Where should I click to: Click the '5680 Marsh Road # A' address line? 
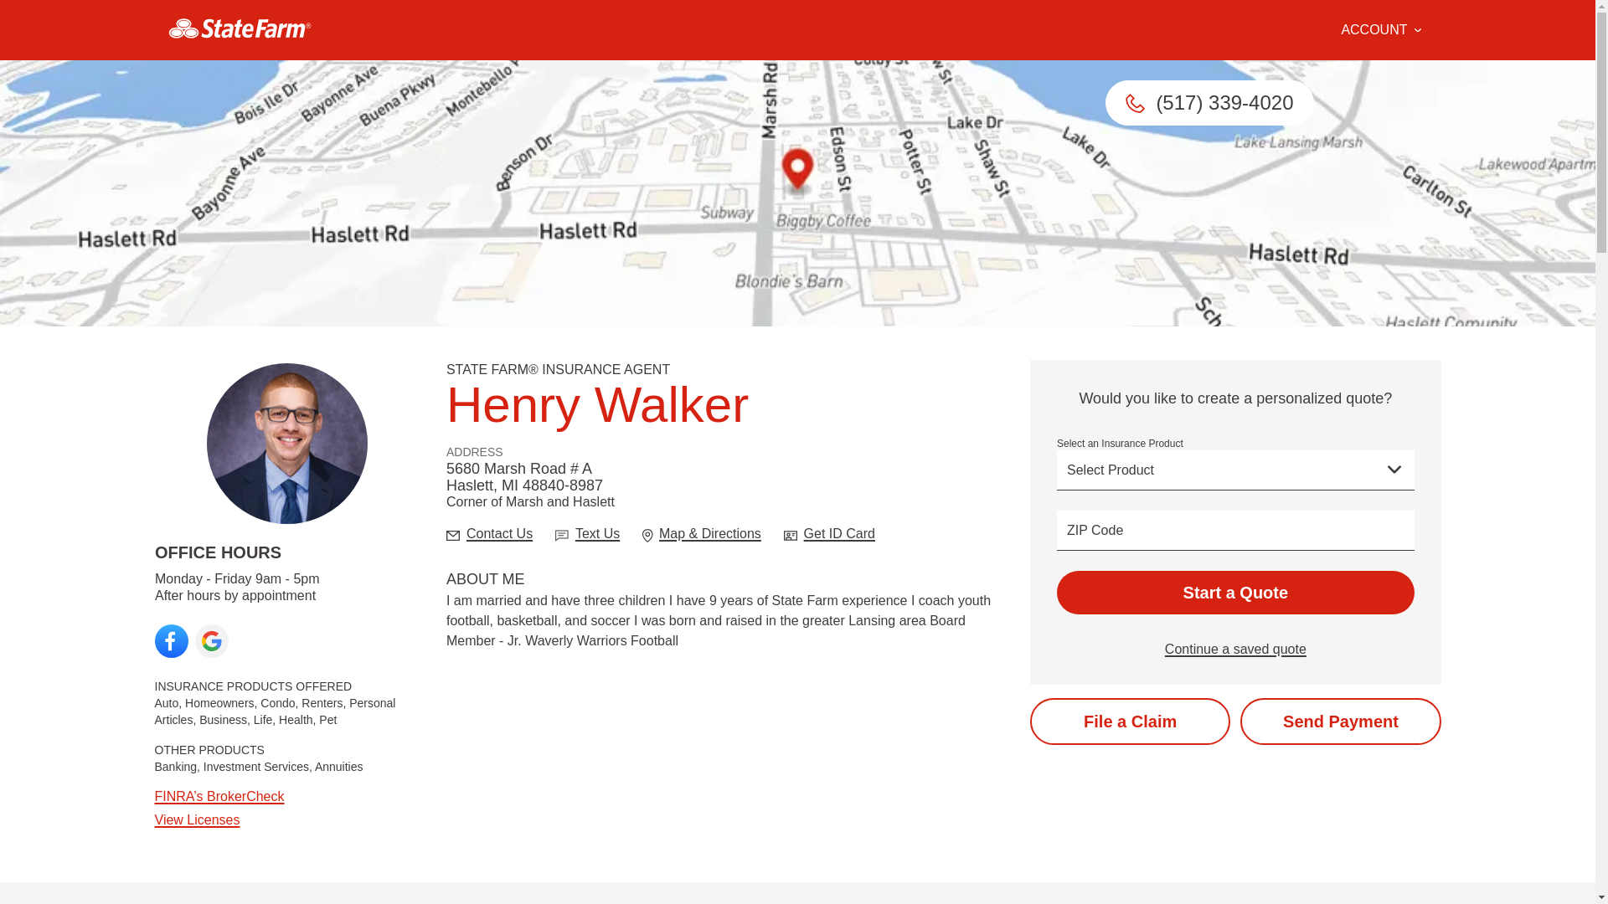point(519,469)
